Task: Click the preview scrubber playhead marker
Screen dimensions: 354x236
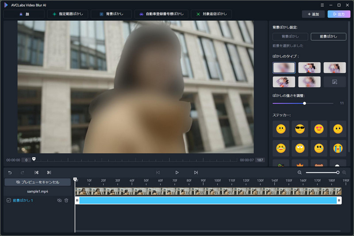Action: 34,159
